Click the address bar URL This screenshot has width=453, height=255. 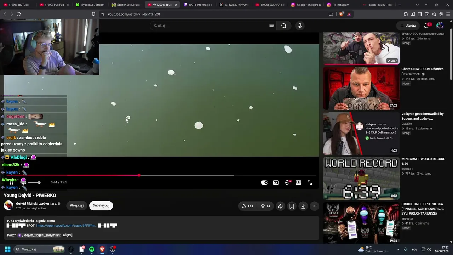(x=134, y=14)
